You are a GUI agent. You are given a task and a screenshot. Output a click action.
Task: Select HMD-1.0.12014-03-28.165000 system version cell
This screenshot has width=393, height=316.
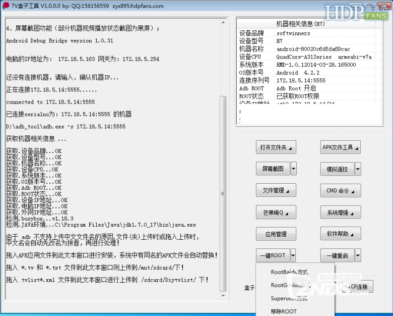[324, 65]
